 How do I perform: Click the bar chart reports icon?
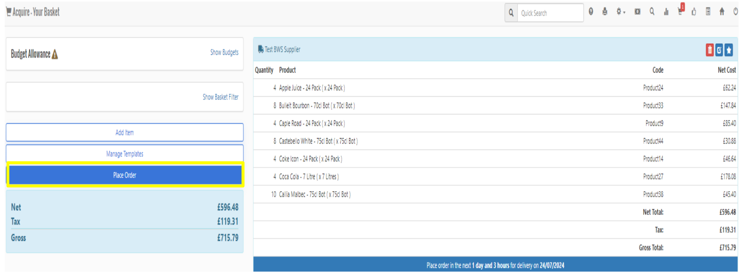coord(666,12)
